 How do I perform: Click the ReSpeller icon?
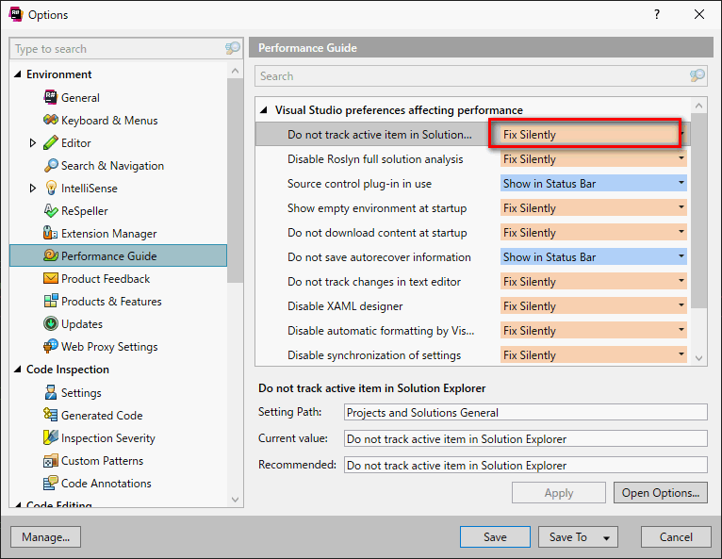pos(51,210)
